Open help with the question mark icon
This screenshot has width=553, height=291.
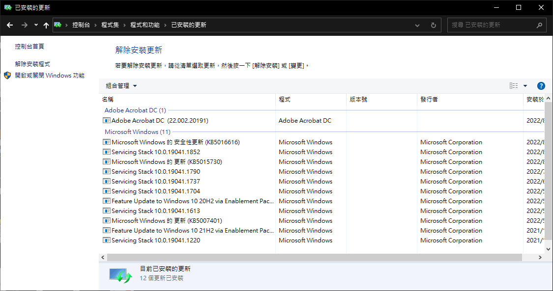541,86
